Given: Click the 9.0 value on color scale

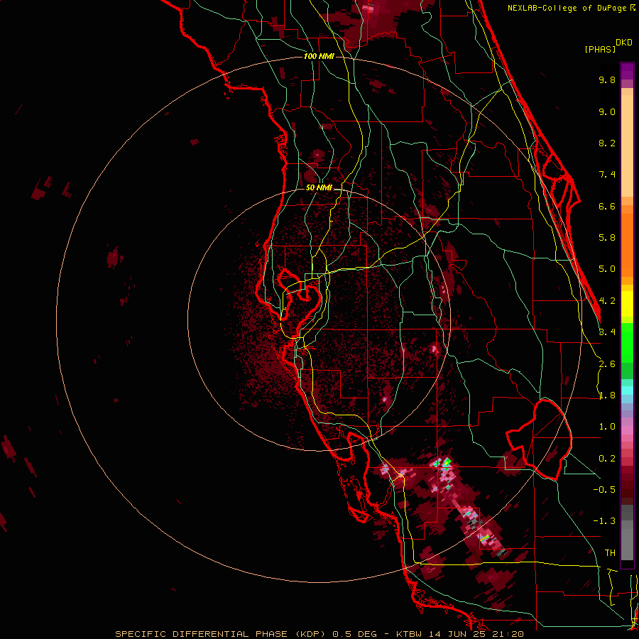Looking at the screenshot, I should click(x=607, y=111).
